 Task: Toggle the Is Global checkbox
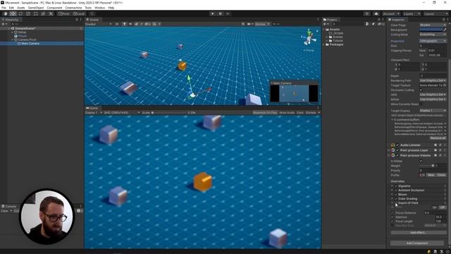click(x=421, y=162)
